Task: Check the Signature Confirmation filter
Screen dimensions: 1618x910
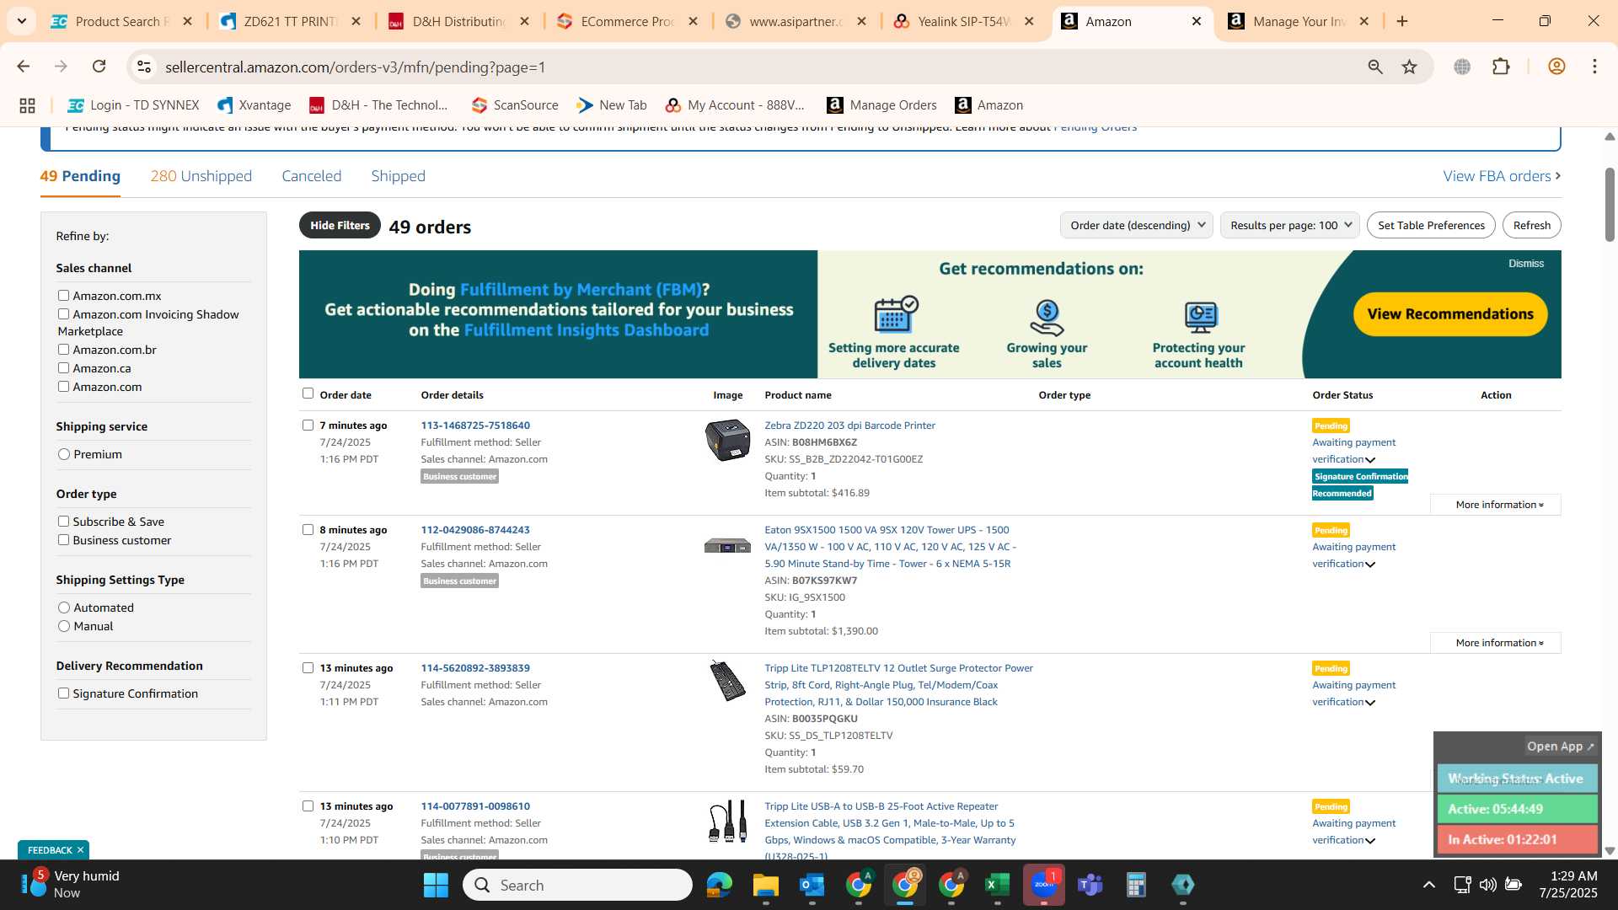Action: (63, 693)
